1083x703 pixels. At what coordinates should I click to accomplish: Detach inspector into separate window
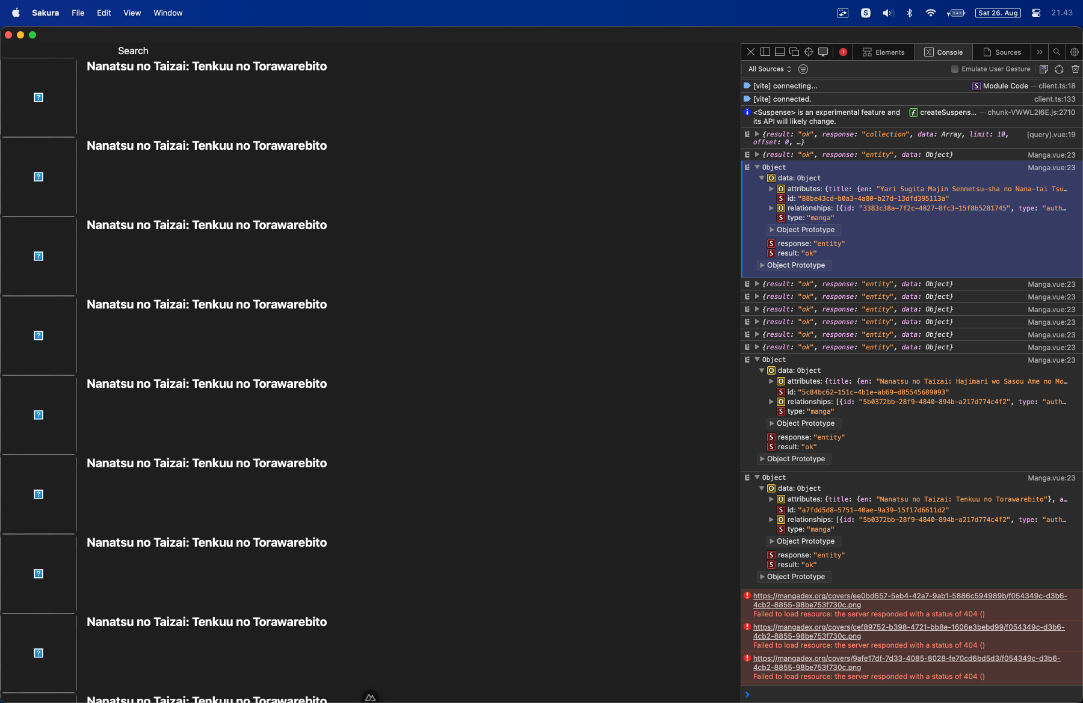pos(794,52)
